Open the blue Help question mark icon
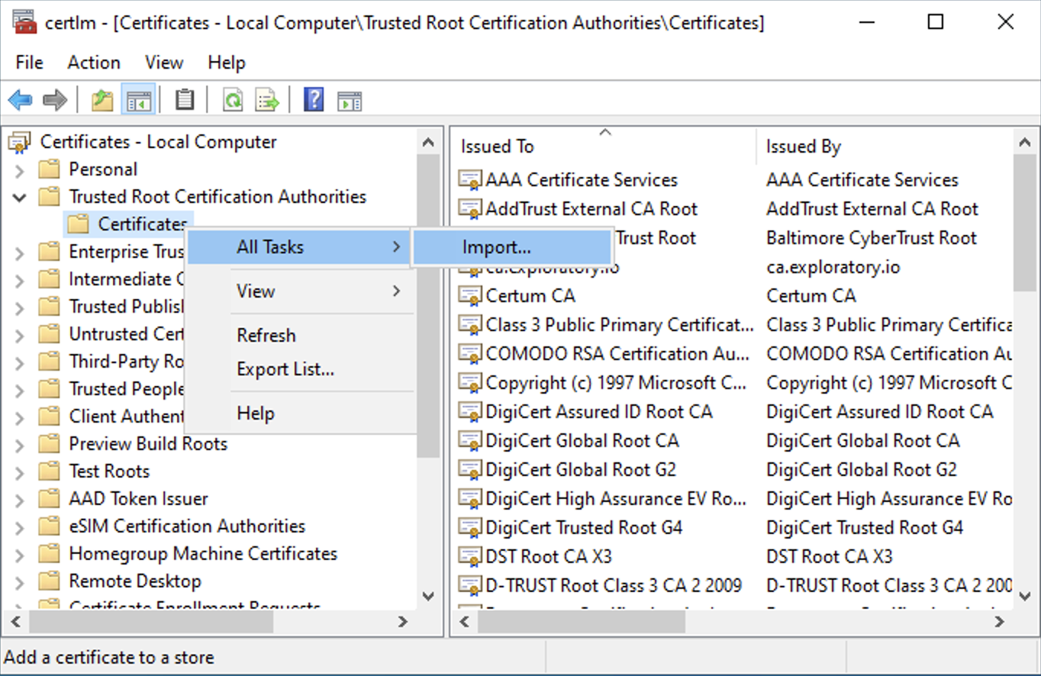1041x676 pixels. [314, 100]
